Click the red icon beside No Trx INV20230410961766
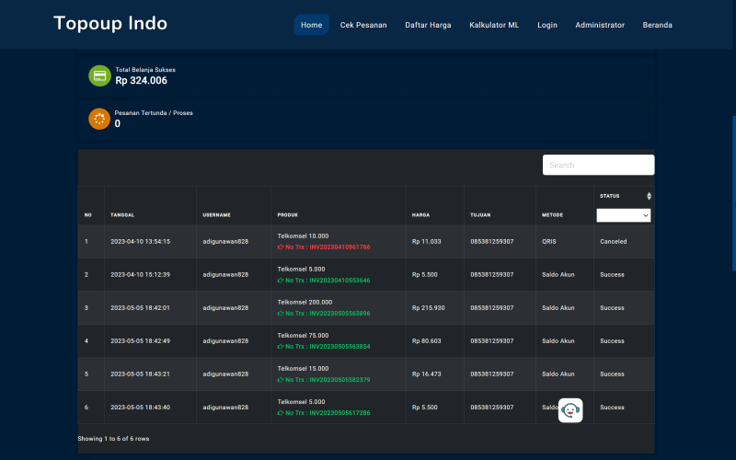This screenshot has height=460, width=736. click(281, 247)
